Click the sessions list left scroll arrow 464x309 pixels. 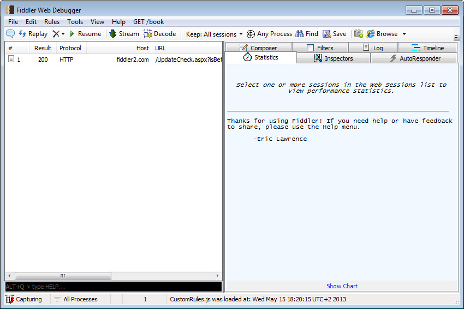click(x=9, y=276)
